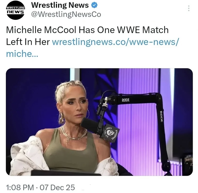Click the truncated "miche..." link text

coord(22,54)
